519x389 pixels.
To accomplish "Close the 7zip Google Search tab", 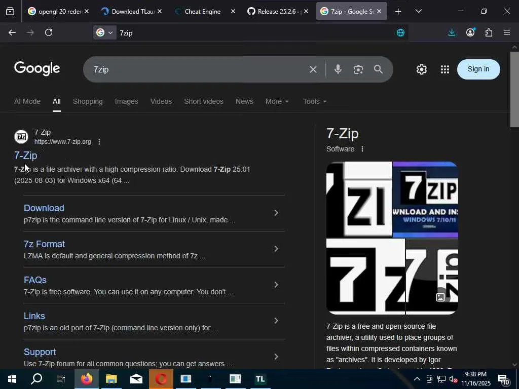I will pos(379,11).
